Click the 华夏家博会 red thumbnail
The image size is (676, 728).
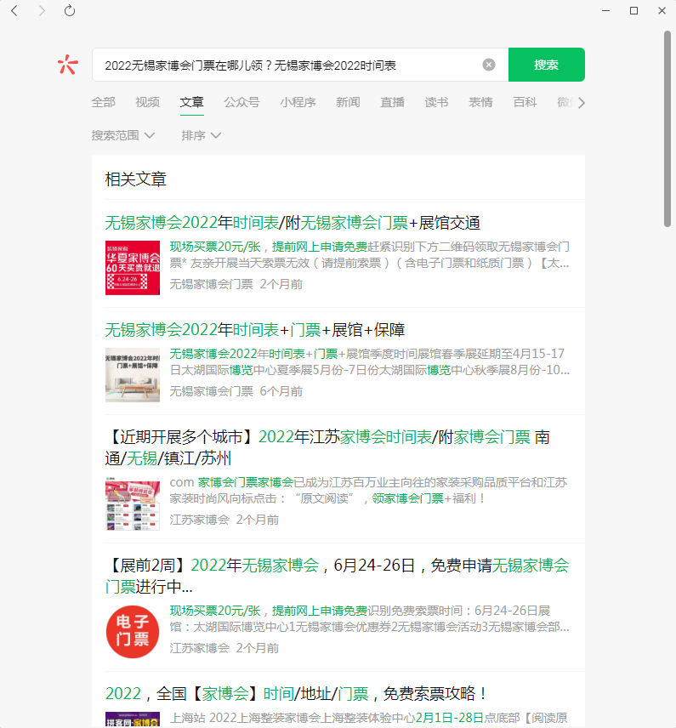[133, 267]
